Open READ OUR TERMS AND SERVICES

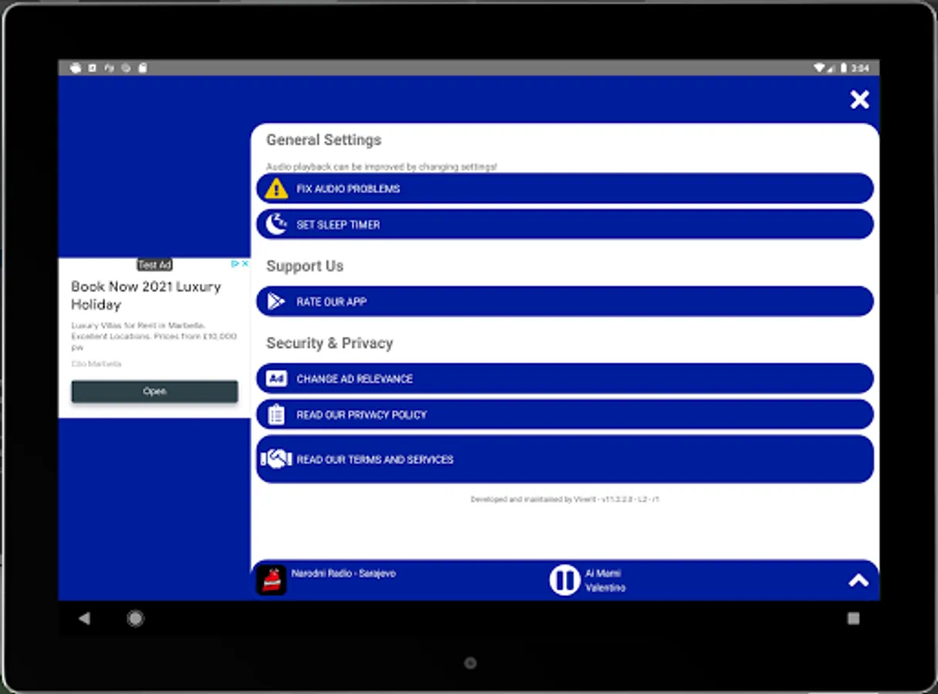(565, 459)
